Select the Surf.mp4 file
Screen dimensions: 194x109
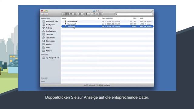[107, 26]
